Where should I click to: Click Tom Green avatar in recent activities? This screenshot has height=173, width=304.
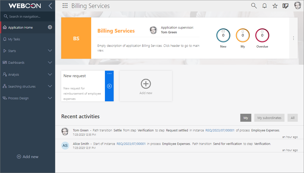coord(65,131)
